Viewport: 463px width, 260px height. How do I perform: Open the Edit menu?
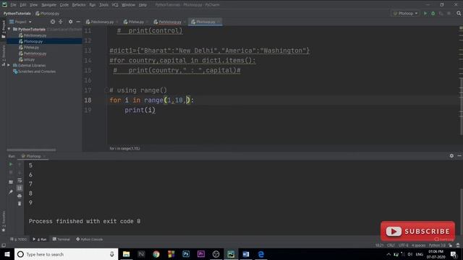click(x=23, y=5)
